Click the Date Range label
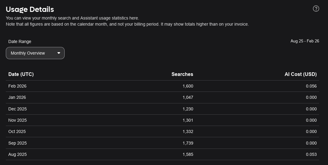Image resolution: width=328 pixels, height=165 pixels. [x=20, y=41]
